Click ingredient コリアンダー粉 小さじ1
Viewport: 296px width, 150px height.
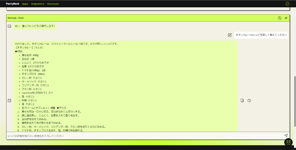pyautogui.click(x=35, y=85)
